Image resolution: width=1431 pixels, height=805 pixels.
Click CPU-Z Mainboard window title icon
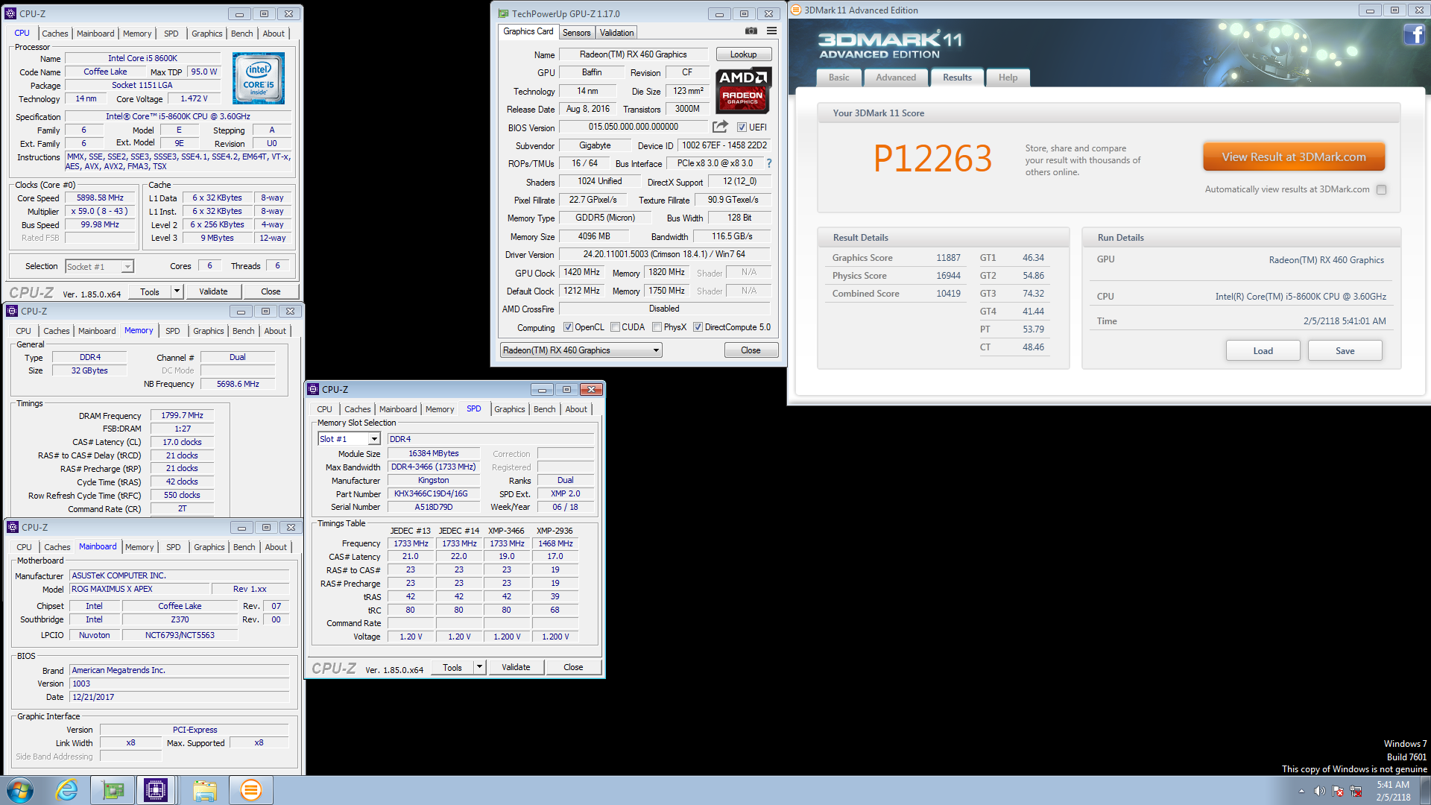(x=13, y=527)
